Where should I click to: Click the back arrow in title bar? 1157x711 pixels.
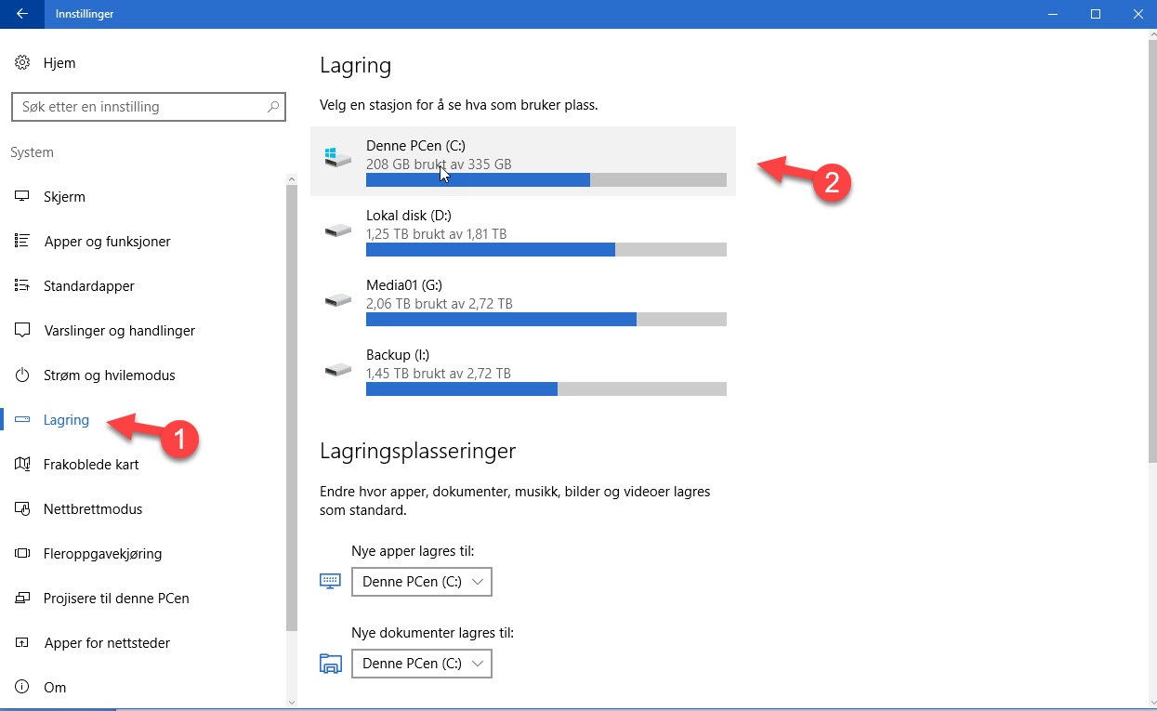pos(22,14)
